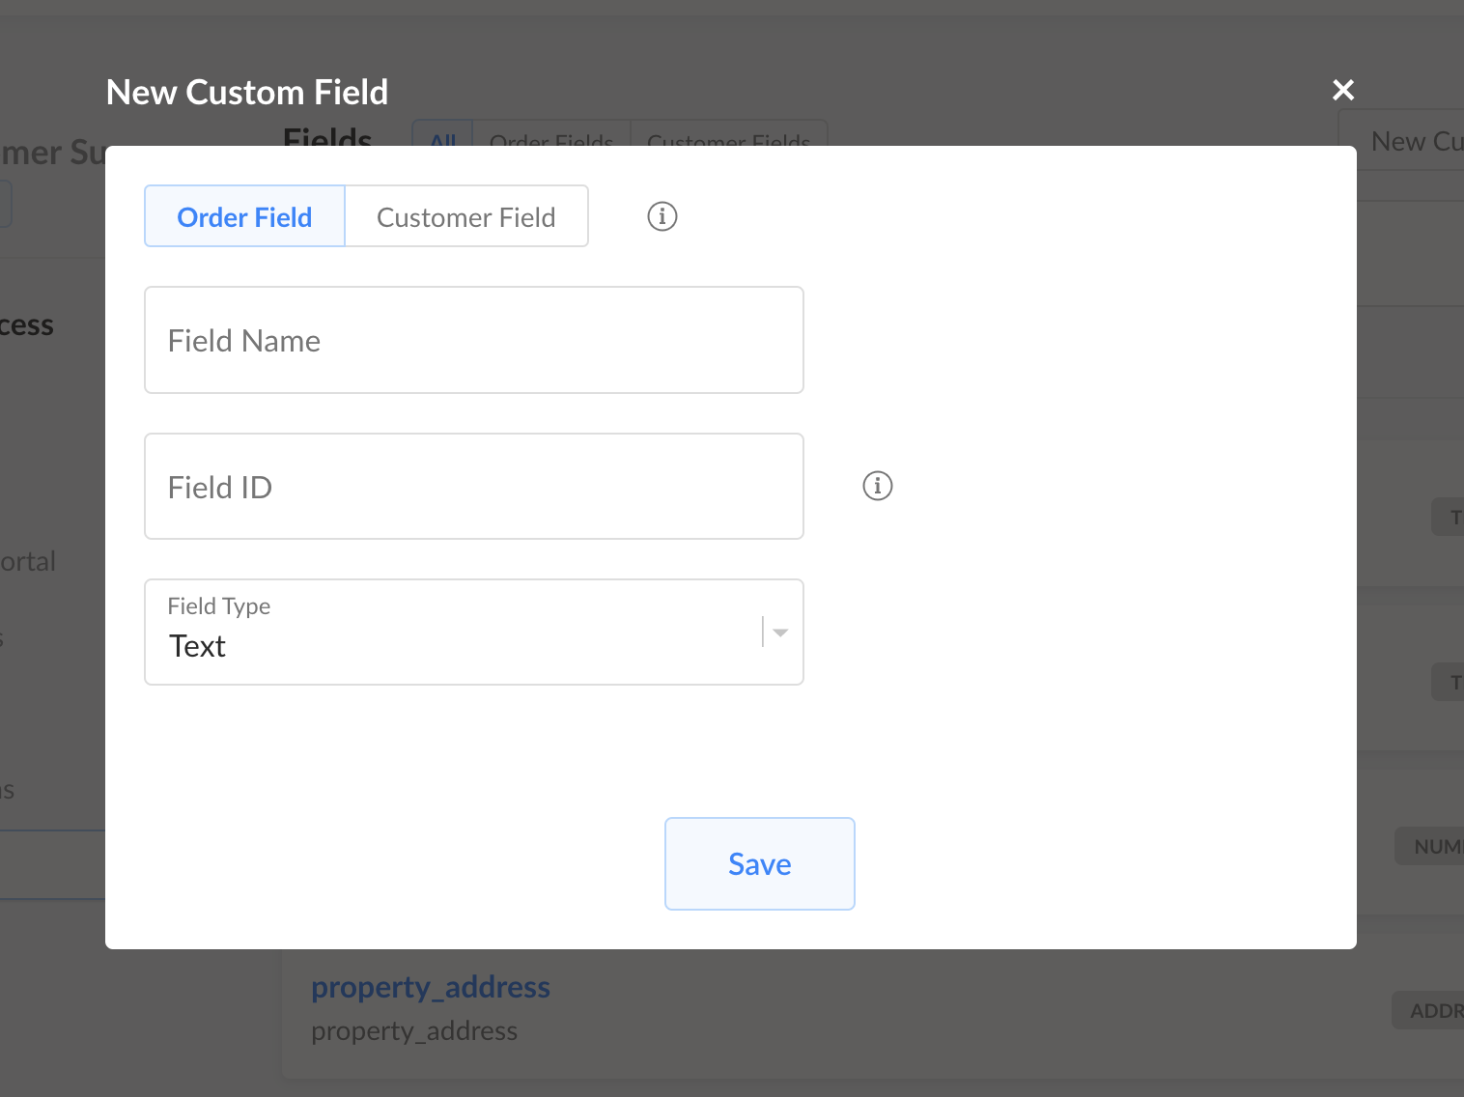The image size is (1464, 1097).
Task: Click the property_address subtitle text
Action: click(414, 1031)
